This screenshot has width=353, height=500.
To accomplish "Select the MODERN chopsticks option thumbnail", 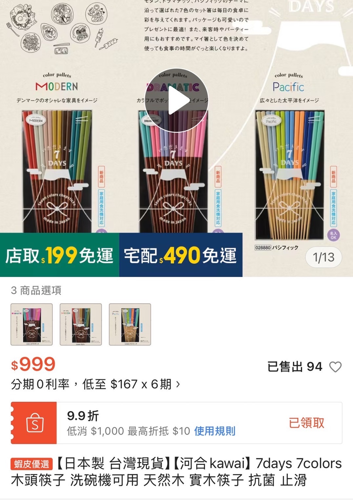I will [x=81, y=324].
